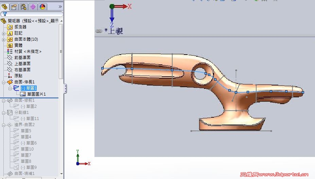Select the 草圖8 sketch item
The width and height of the screenshot is (315, 179).
[26, 161]
